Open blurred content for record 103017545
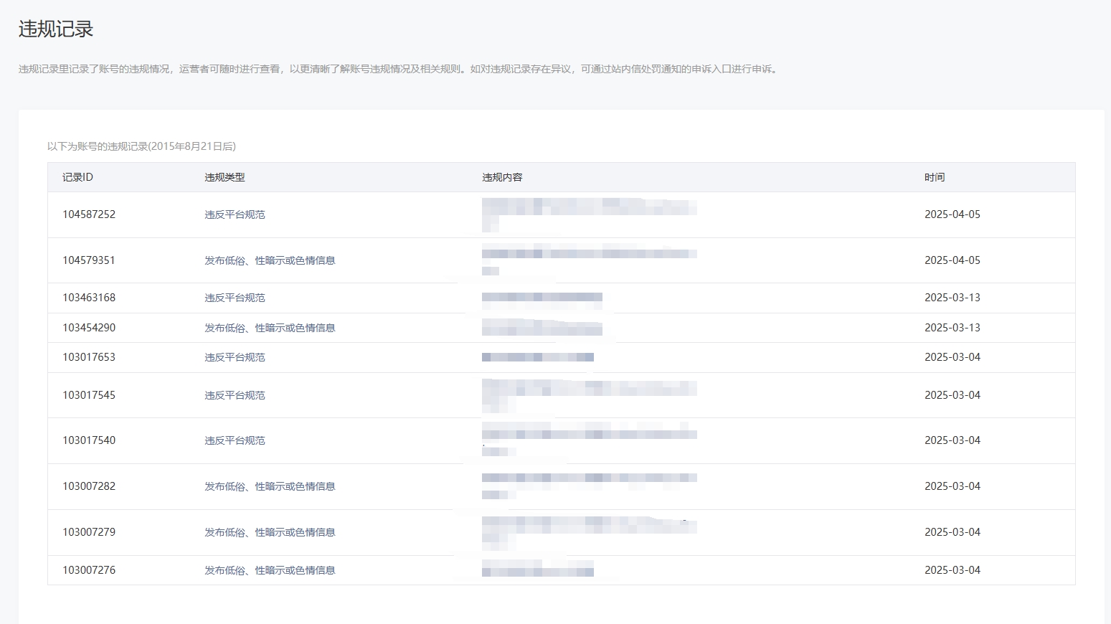This screenshot has height=624, width=1111. (x=589, y=395)
